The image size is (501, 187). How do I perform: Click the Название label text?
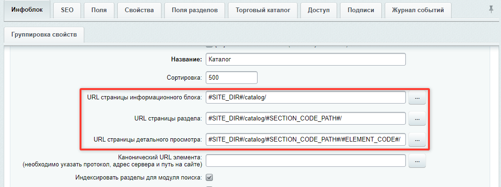(x=186, y=60)
